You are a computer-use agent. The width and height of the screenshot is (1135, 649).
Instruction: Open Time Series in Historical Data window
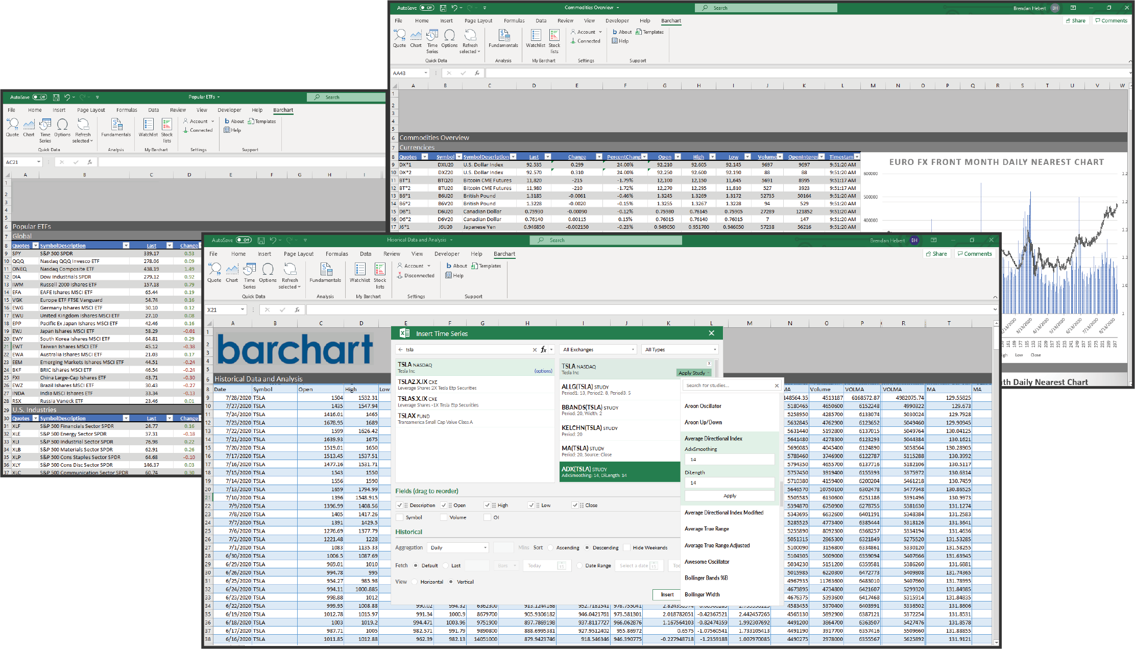(249, 276)
